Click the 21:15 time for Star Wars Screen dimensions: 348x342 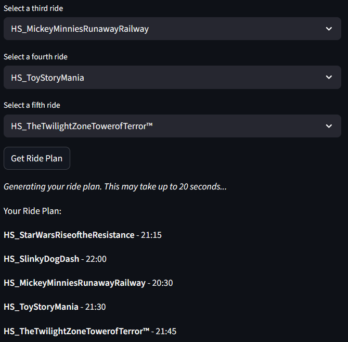pyautogui.click(x=151, y=235)
